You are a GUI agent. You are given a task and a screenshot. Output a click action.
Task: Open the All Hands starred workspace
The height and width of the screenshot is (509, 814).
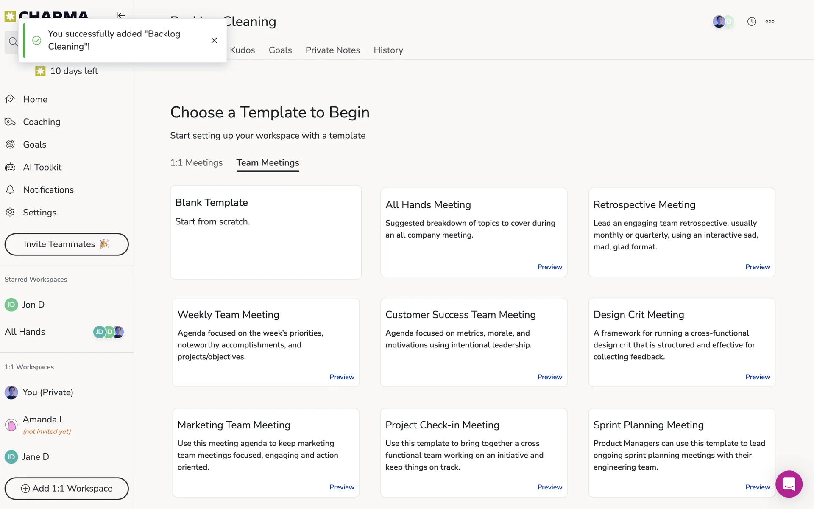[25, 332]
